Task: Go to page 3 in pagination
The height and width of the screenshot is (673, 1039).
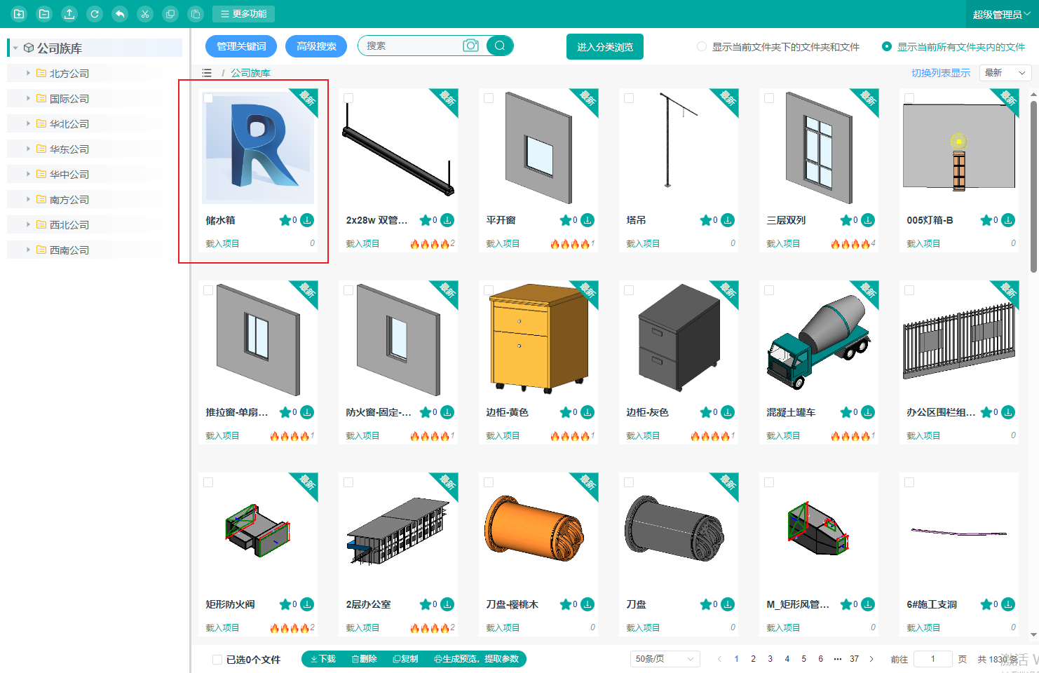Action: pos(770,659)
